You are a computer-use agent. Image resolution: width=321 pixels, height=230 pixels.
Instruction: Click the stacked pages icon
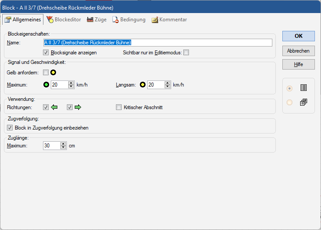click(304, 103)
